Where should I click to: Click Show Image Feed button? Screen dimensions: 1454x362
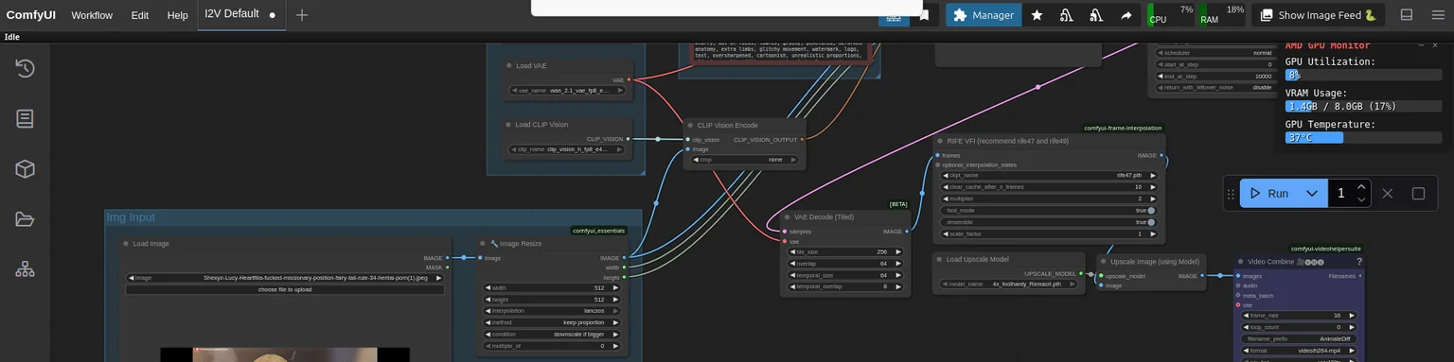pyautogui.click(x=1319, y=15)
